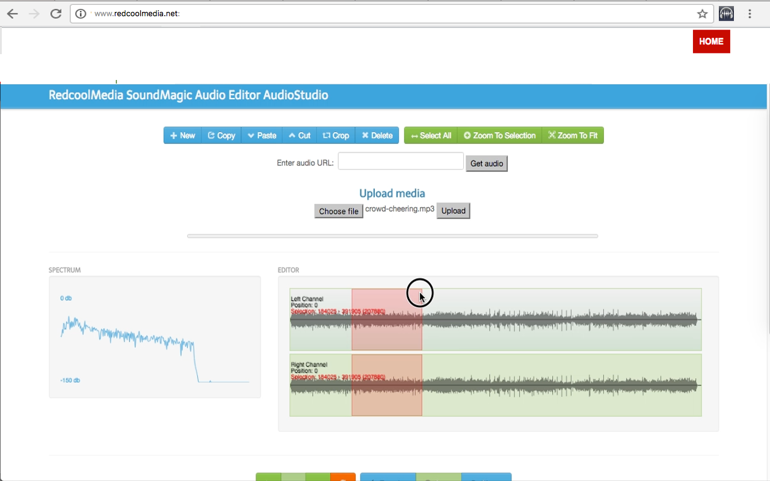The width and height of the screenshot is (770, 481).
Task: Click the red HOME button
Action: click(x=711, y=41)
